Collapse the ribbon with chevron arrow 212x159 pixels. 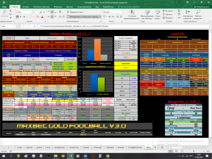(x=209, y=21)
